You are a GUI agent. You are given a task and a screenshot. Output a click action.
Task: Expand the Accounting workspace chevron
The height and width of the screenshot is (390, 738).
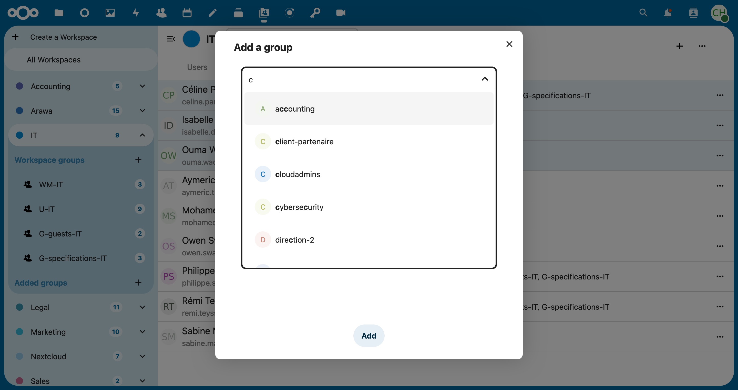[x=142, y=86]
